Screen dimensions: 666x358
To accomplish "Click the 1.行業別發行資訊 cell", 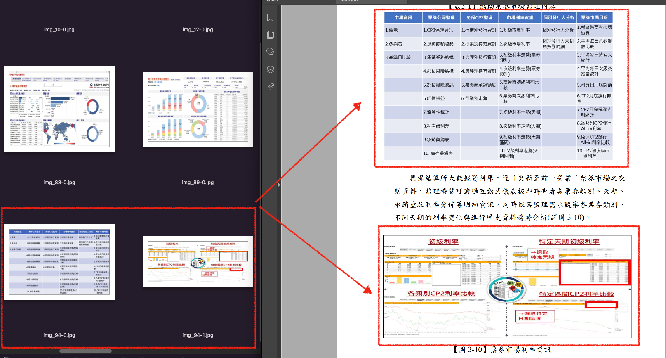I will pyautogui.click(x=479, y=30).
